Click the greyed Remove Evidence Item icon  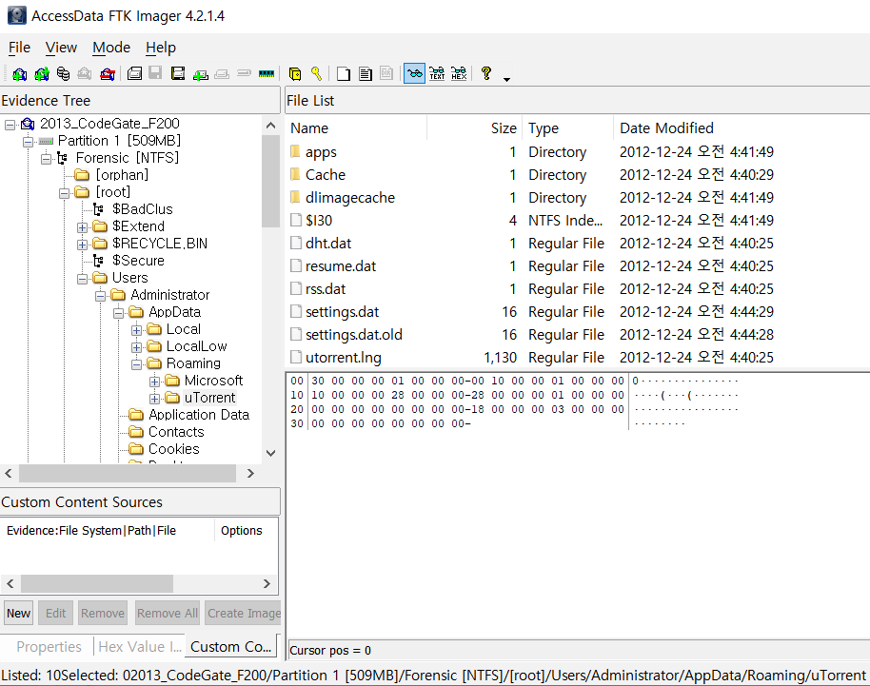pos(85,74)
